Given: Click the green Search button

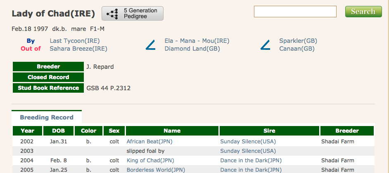Looking at the screenshot, I should pyautogui.click(x=363, y=12).
